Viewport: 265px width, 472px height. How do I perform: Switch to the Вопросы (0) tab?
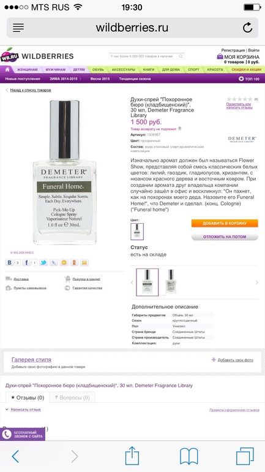[72, 397]
